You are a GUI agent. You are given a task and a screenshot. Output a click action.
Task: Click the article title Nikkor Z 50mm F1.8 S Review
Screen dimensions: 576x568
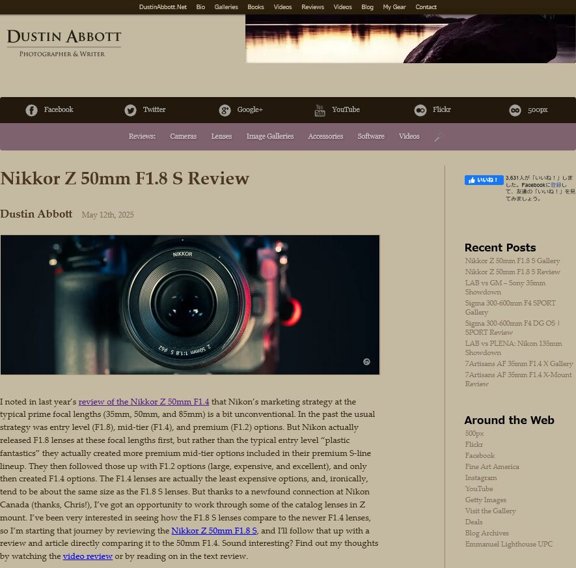(124, 178)
